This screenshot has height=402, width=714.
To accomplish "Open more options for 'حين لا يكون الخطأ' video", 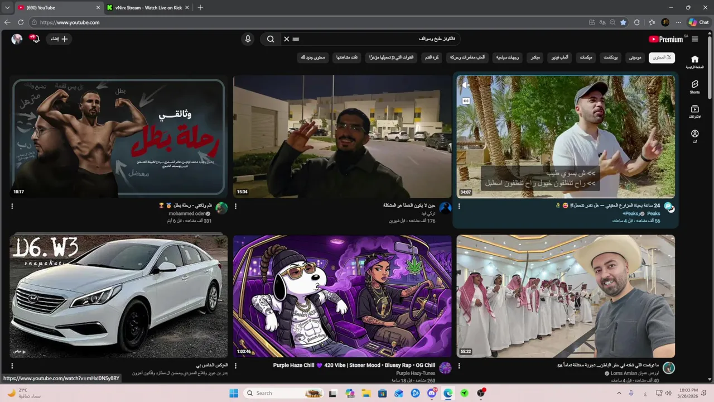I will tap(235, 206).
